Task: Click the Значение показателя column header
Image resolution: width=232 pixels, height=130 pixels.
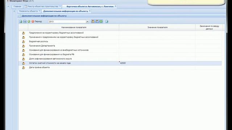Action: (x=157, y=27)
